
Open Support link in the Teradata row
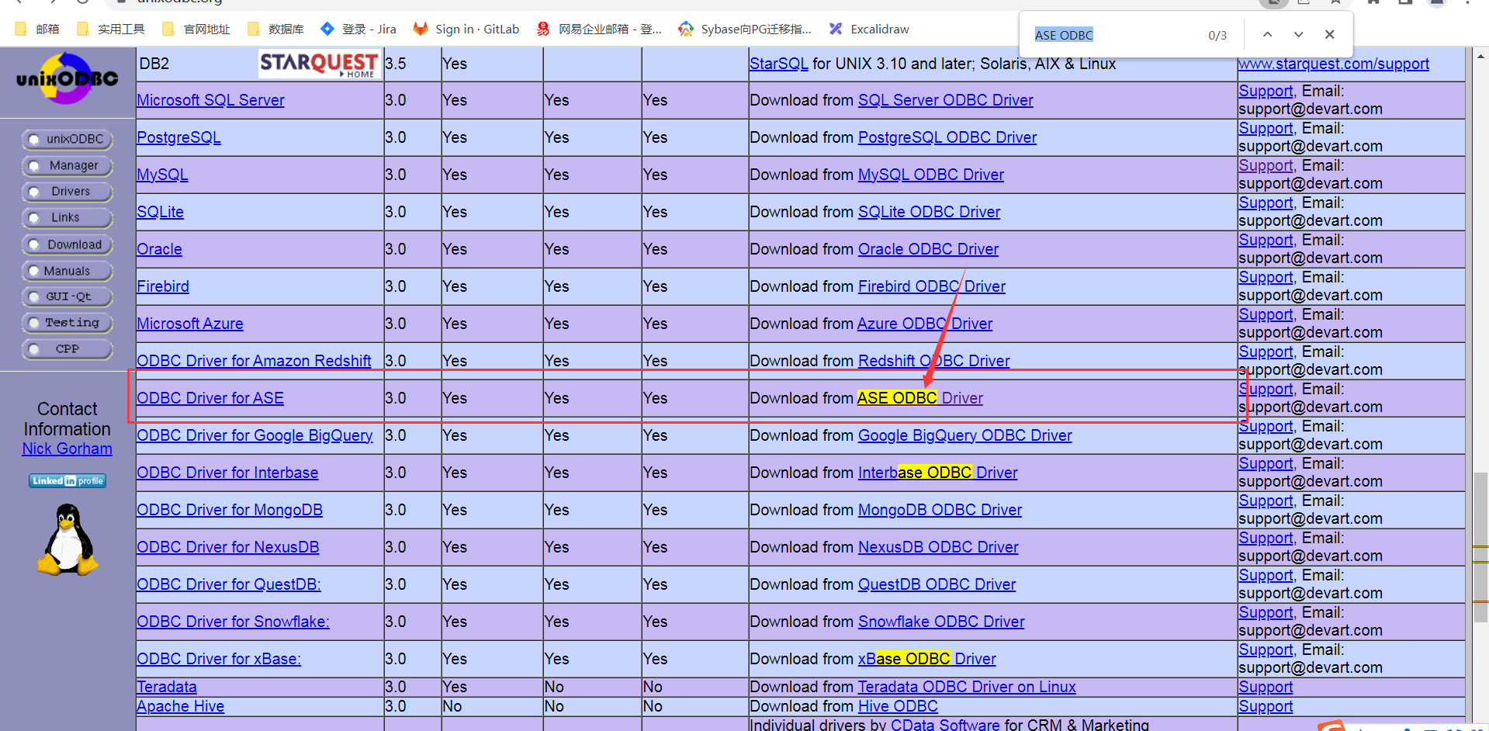coord(1266,687)
